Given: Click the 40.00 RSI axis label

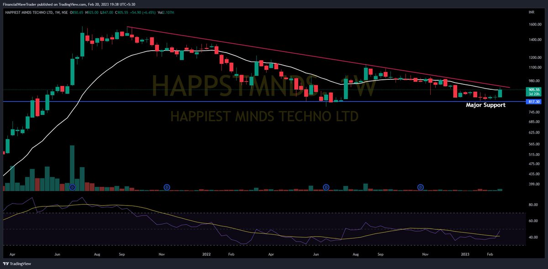Looking at the screenshot, I should [x=533, y=238].
